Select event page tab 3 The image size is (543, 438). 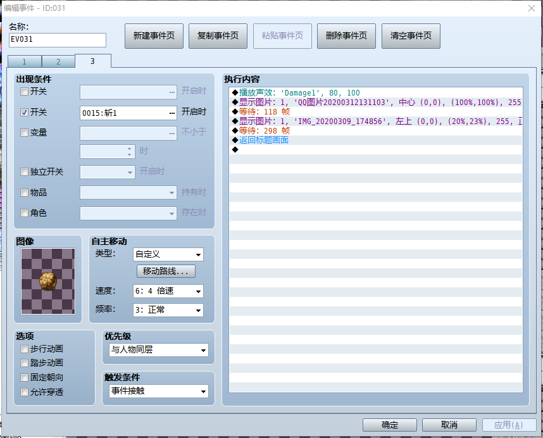[x=93, y=61]
